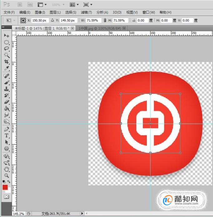Pick the red foreground color swatch

point(5,187)
